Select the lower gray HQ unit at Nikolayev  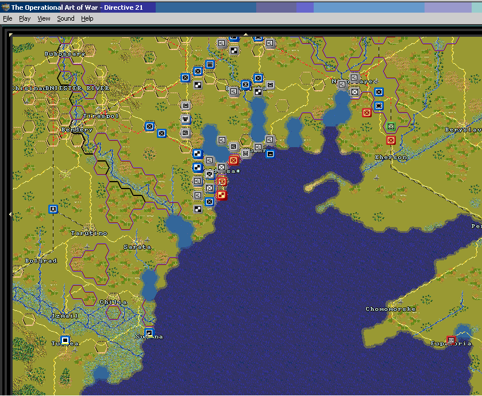342,84
